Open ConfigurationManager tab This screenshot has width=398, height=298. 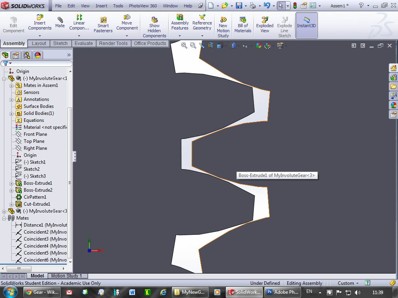(27, 55)
